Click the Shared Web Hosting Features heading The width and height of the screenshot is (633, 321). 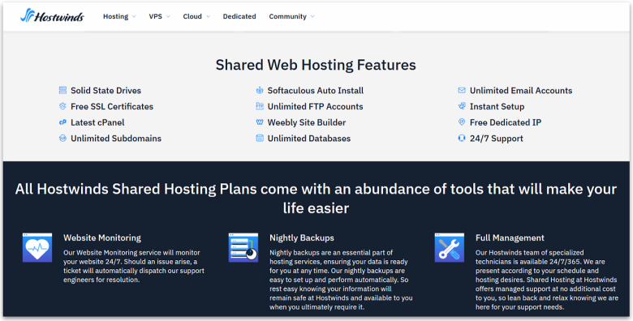tap(316, 65)
